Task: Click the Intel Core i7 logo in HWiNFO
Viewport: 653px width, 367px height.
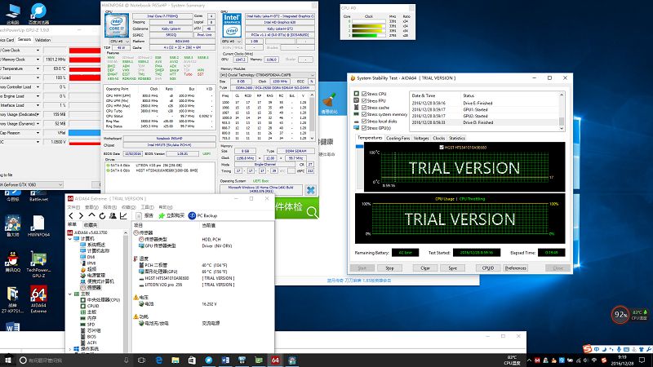Action: (116, 25)
